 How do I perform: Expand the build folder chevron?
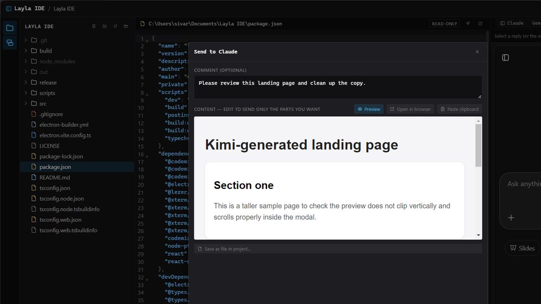[x=26, y=50]
